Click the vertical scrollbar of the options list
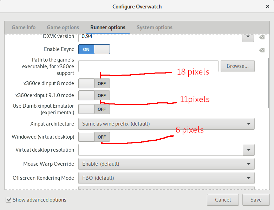274x210 pixels. click(x=268, y=83)
